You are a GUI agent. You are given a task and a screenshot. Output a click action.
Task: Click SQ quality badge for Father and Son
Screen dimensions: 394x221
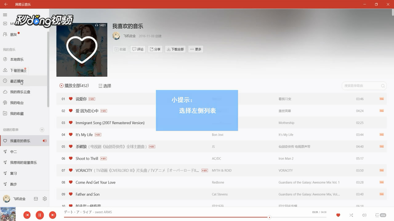tap(382, 194)
